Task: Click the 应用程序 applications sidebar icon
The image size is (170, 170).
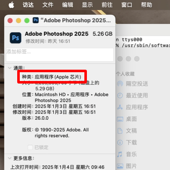Action: [x=120, y=107]
